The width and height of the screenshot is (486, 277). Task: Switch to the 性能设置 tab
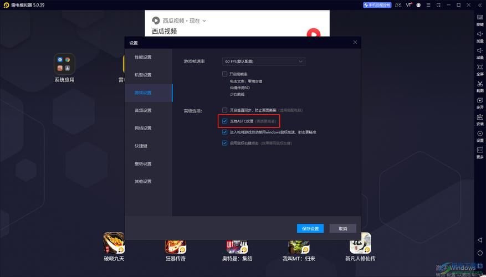pyautogui.click(x=149, y=57)
